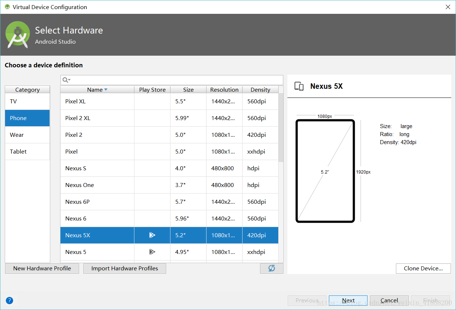Screen dimensions: 456x310
Task: Select the Nexus S device row
Action: [169, 168]
